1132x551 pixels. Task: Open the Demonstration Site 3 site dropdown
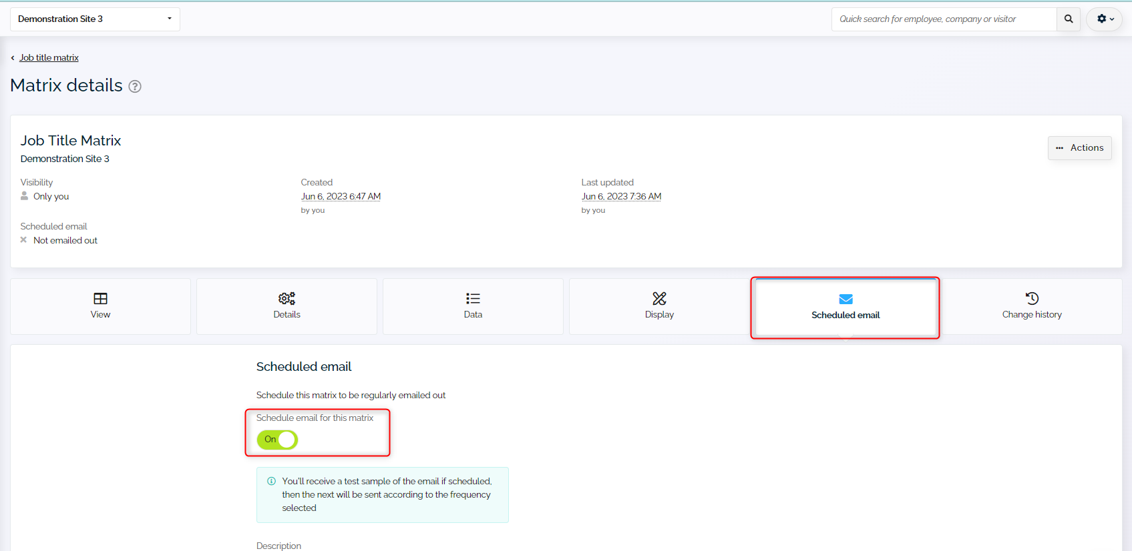point(95,19)
